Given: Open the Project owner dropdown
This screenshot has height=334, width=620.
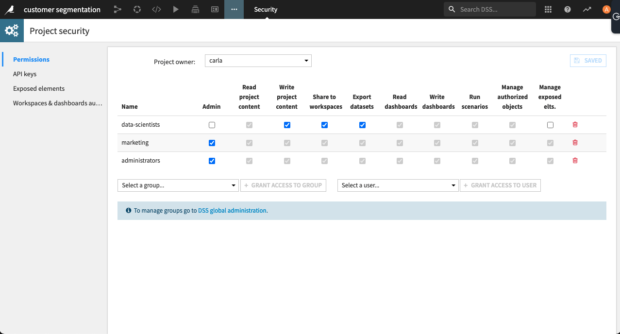Looking at the screenshot, I should 258,61.
